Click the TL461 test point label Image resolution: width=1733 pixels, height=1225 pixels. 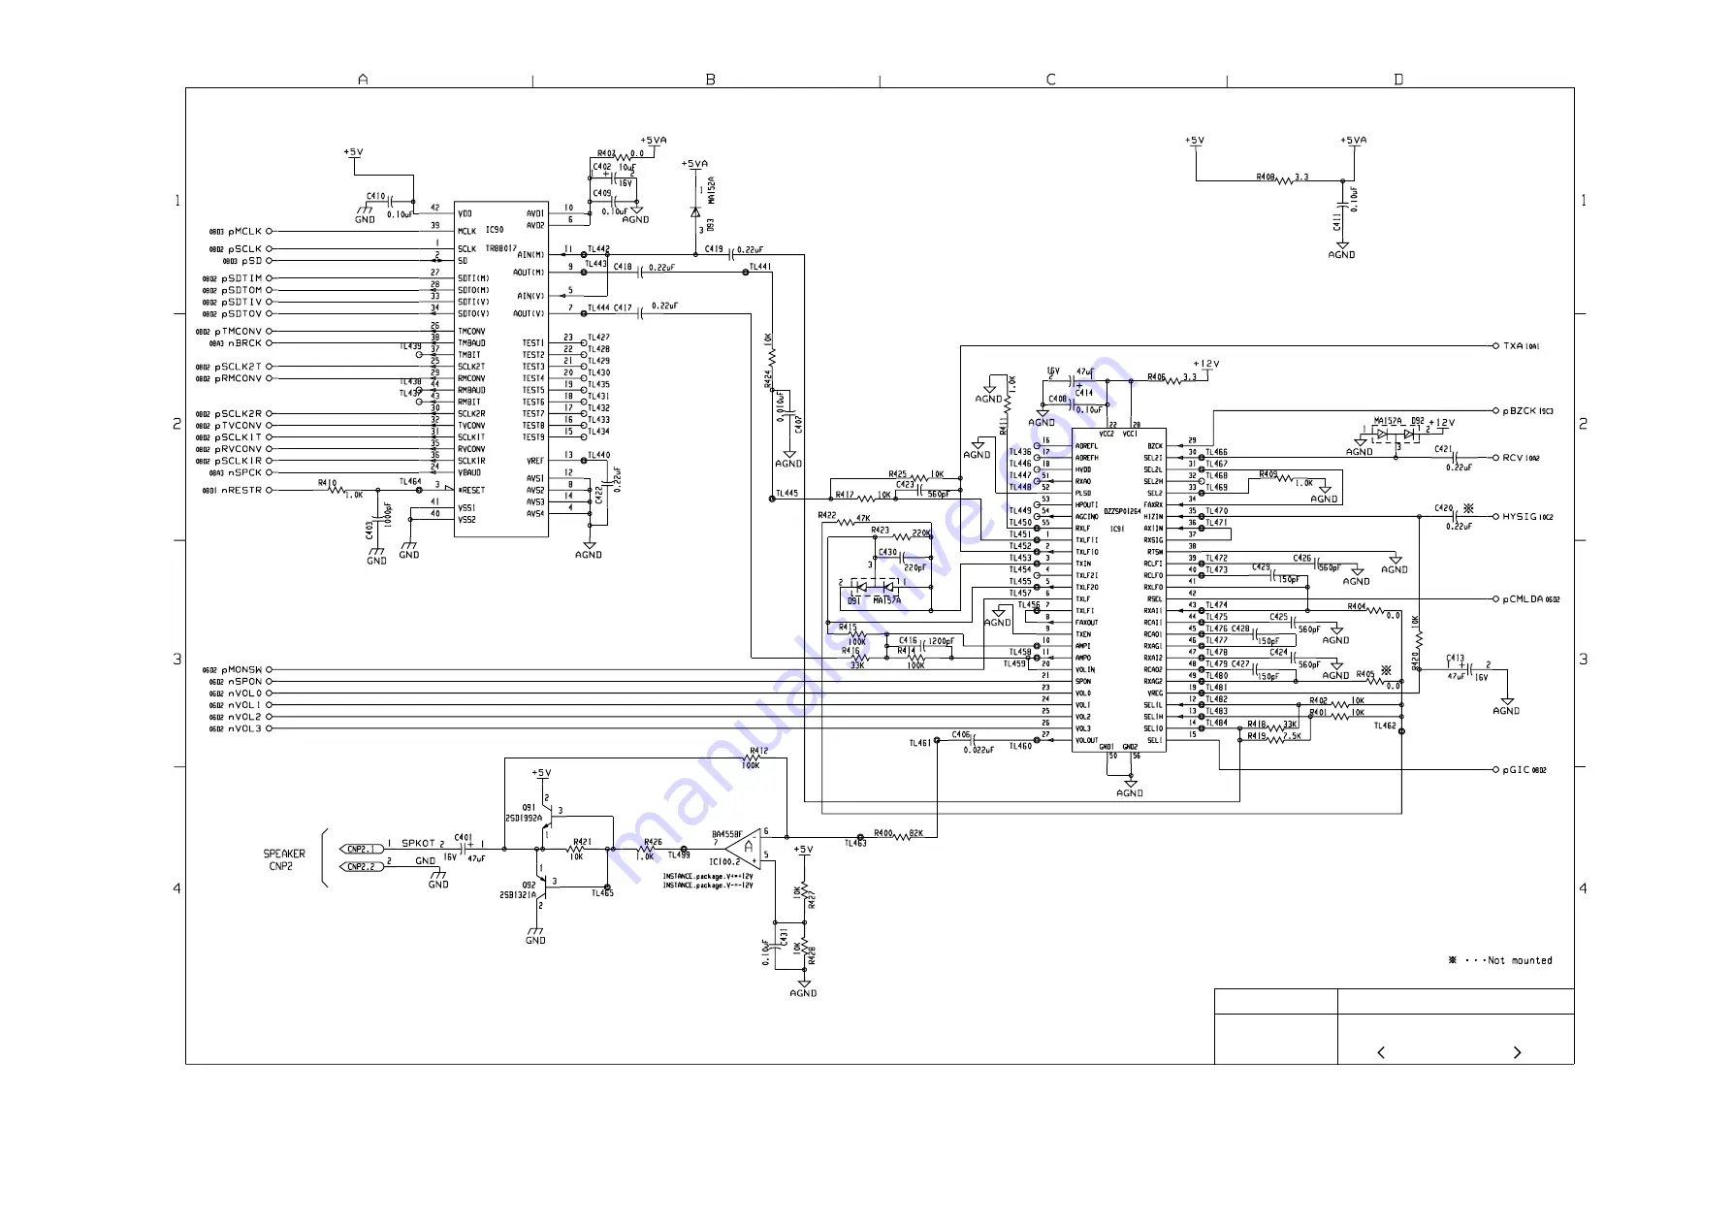[x=919, y=743]
